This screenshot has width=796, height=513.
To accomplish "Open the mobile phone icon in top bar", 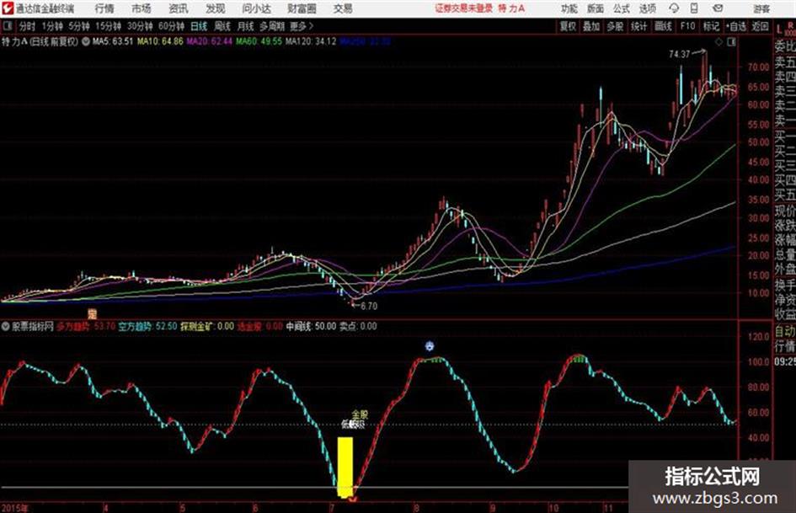I will (694, 8).
